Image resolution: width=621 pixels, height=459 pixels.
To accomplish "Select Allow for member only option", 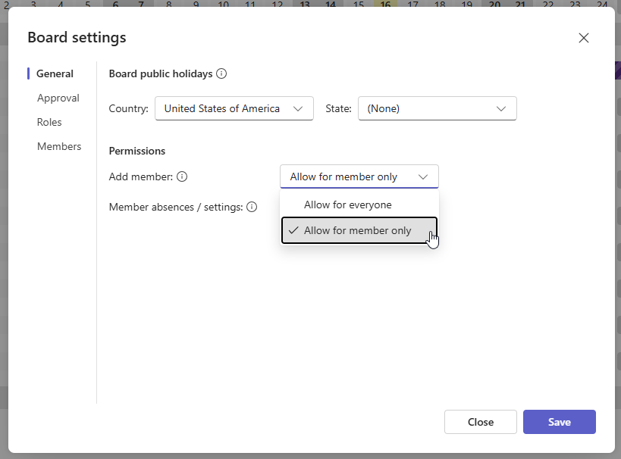I will (x=358, y=230).
